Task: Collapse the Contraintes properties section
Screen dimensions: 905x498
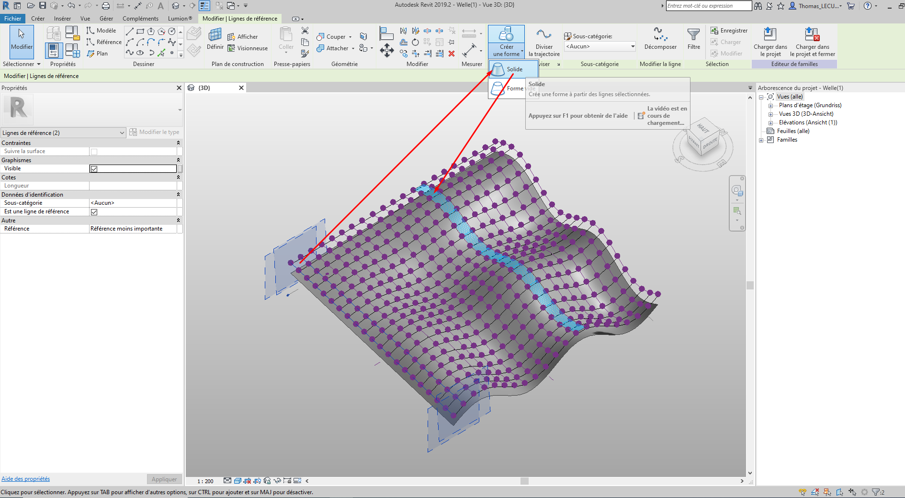Action: pos(178,143)
